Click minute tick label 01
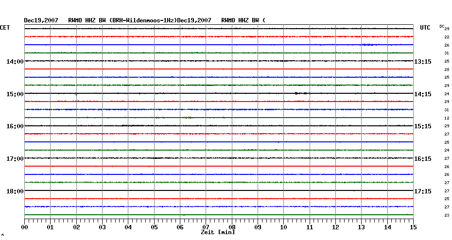The image size is (452, 240). [50, 227]
